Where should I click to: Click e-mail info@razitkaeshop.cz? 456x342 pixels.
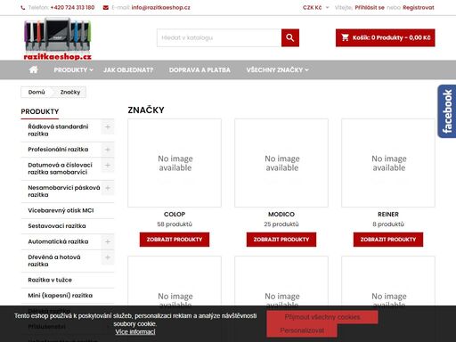pos(160,8)
